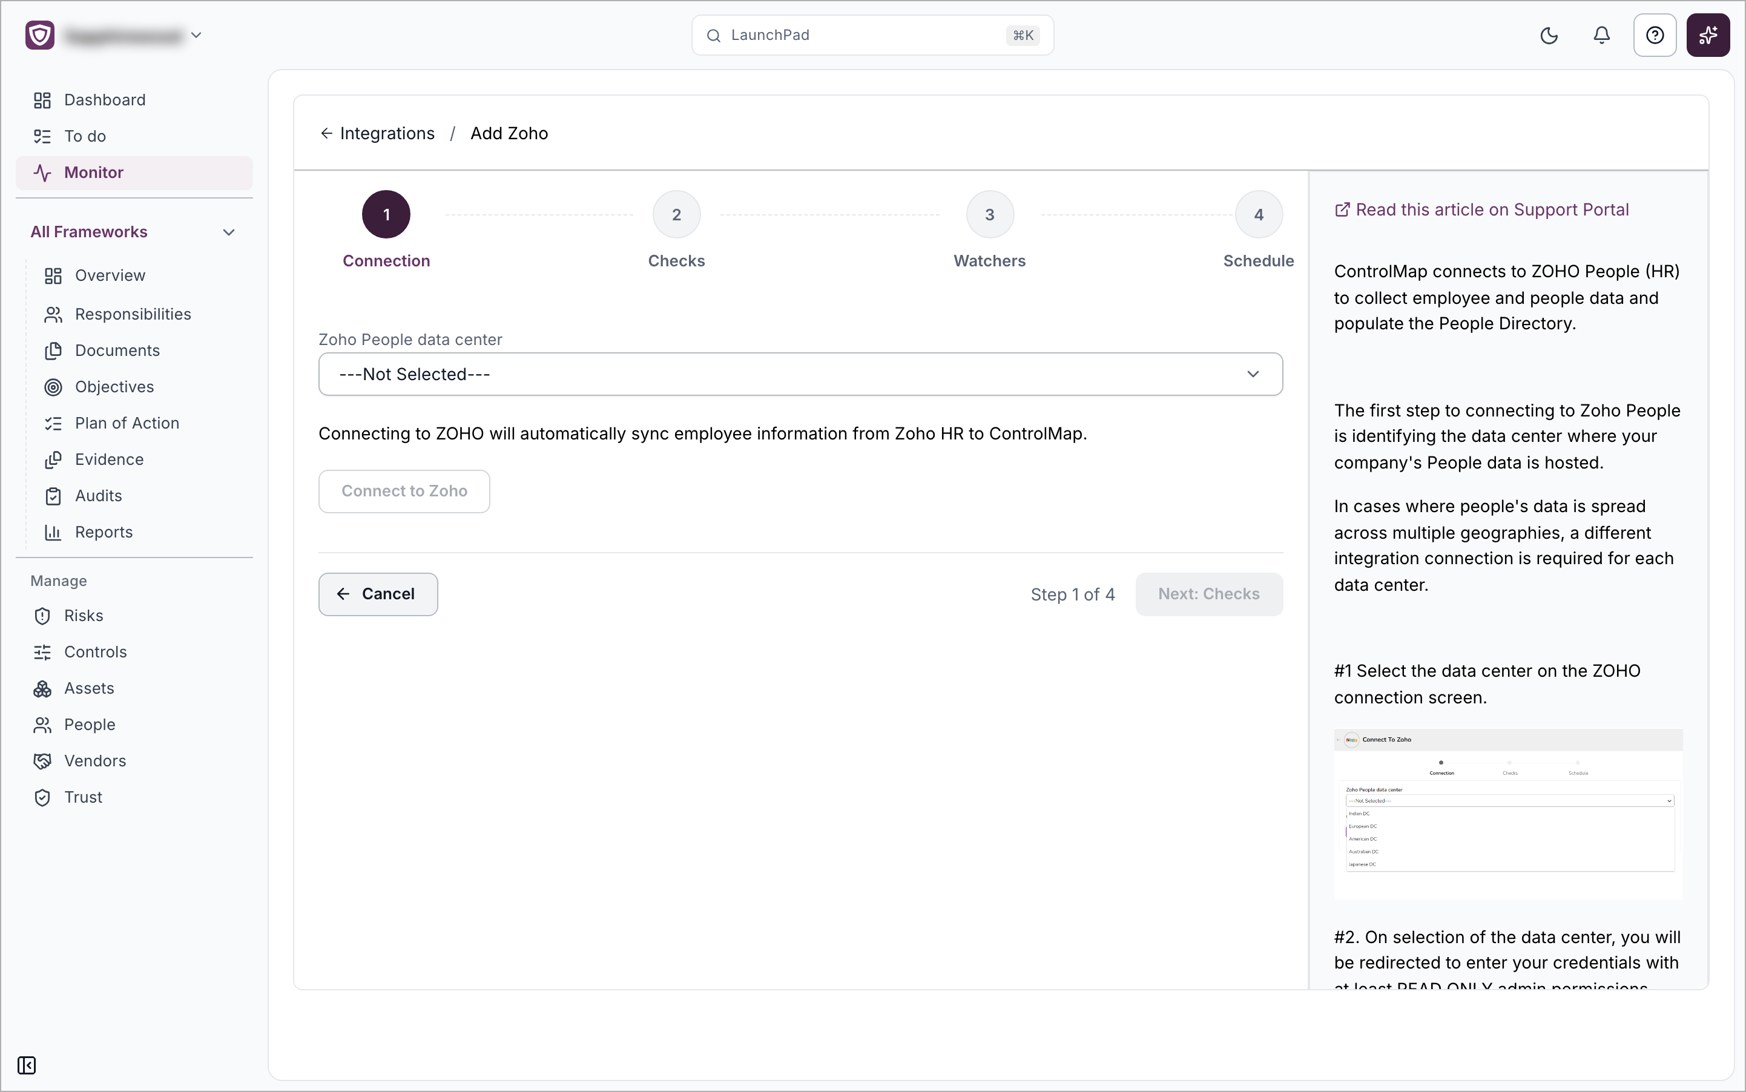Image resolution: width=1746 pixels, height=1092 pixels.
Task: Click the Assets cubes icon
Action: pyautogui.click(x=42, y=688)
